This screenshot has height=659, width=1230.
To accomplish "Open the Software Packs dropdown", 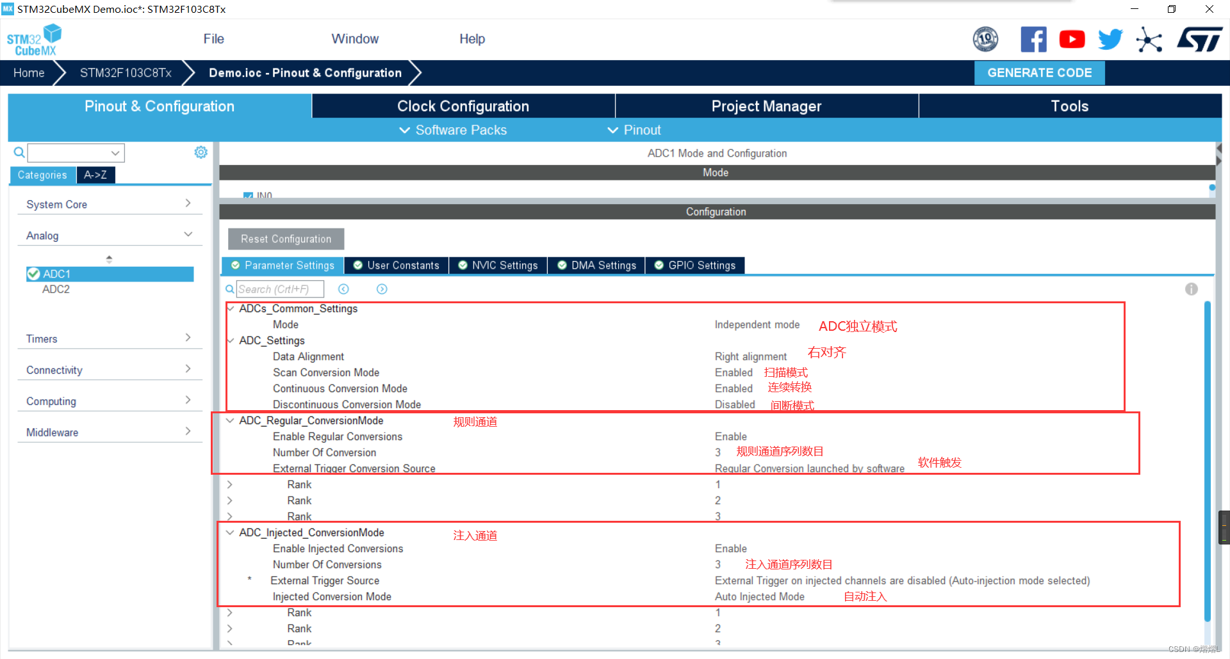I will pyautogui.click(x=453, y=130).
